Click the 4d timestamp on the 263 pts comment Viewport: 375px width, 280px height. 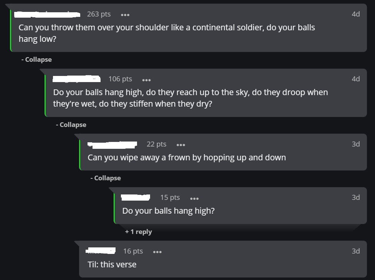355,14
